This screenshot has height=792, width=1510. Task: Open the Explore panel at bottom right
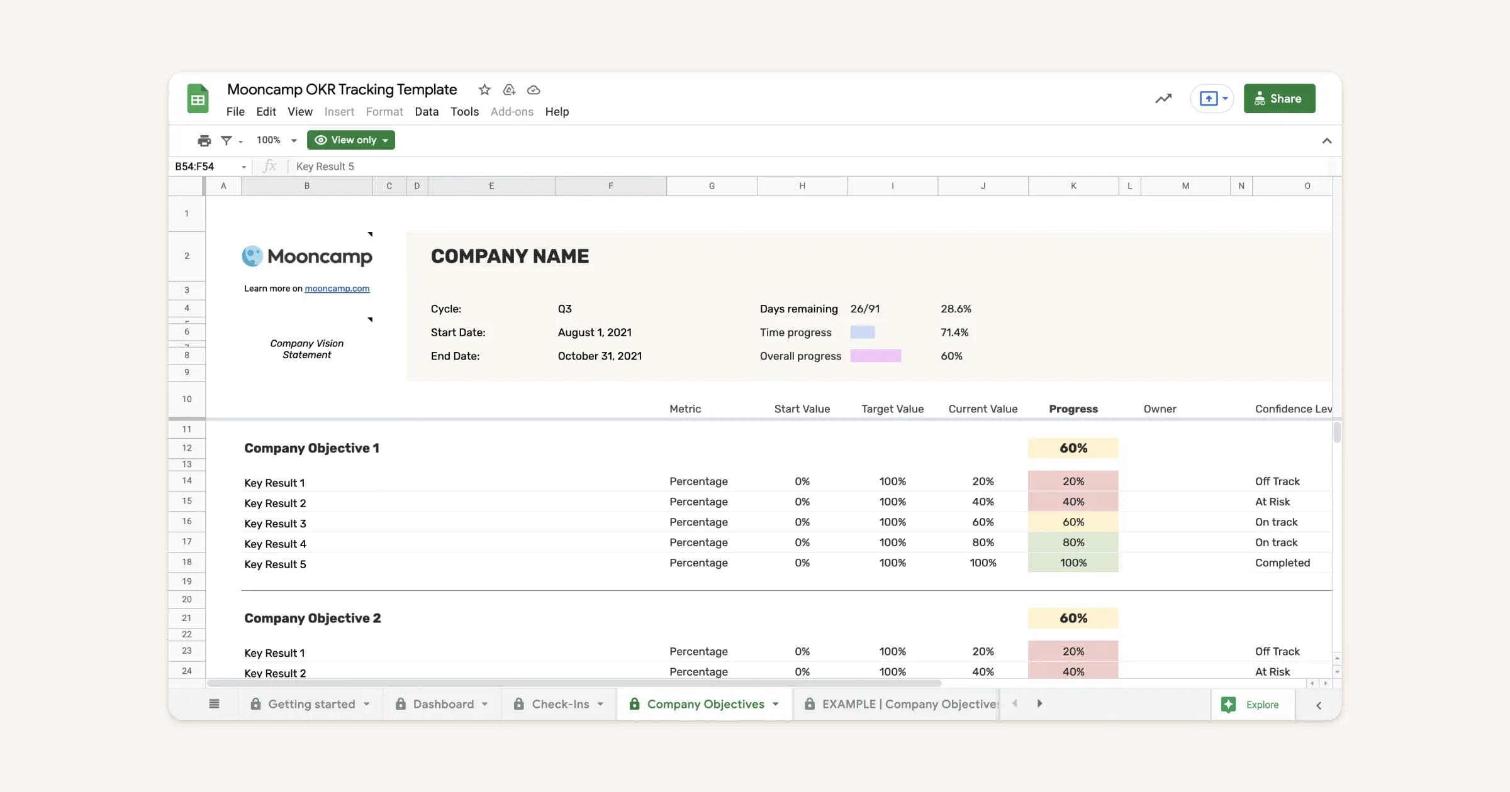click(1253, 704)
